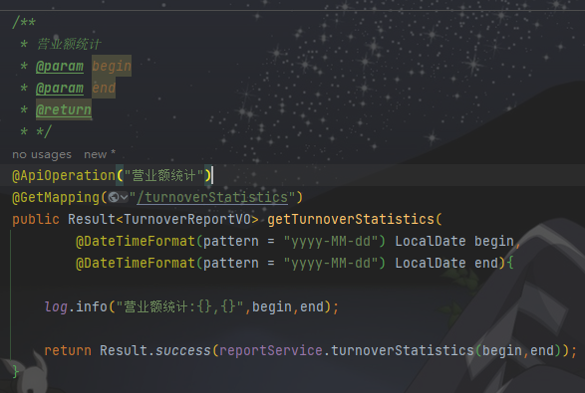
Task: Click @param end in the Javadoc
Action: click(76, 88)
